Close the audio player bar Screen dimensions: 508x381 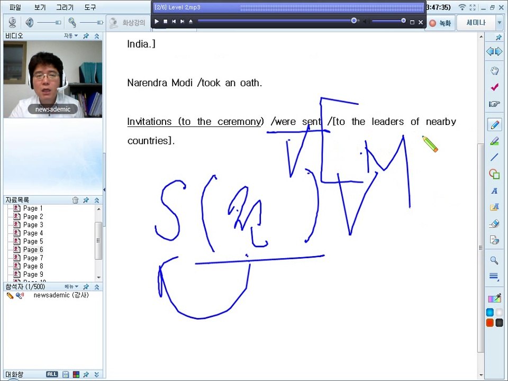421,22
